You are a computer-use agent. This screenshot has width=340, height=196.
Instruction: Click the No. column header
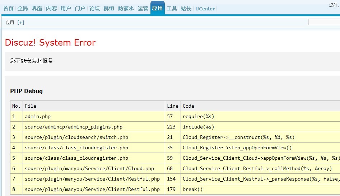[x=17, y=106]
